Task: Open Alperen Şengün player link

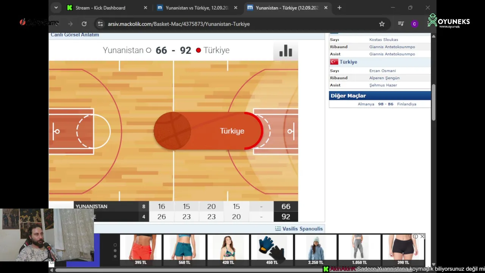Action: (384, 78)
